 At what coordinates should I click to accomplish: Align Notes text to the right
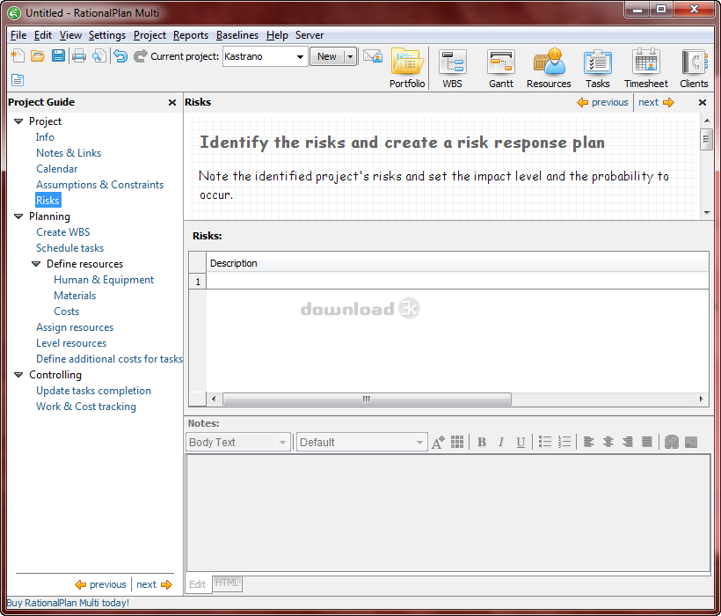627,442
